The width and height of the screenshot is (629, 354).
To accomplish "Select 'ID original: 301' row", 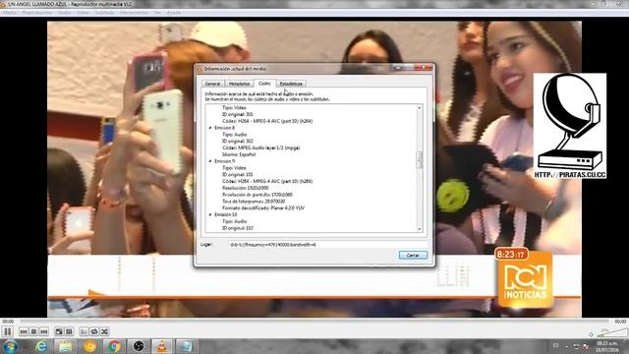I will pos(238,114).
